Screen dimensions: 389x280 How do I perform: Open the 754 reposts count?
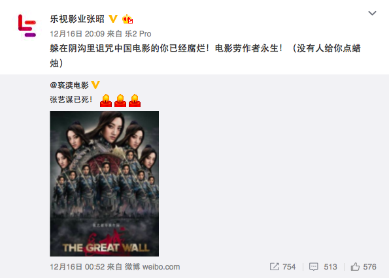(x=289, y=267)
